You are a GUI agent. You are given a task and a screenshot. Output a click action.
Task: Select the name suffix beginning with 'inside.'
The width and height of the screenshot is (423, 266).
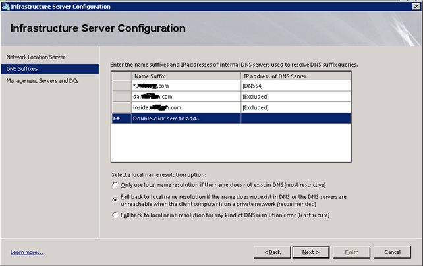click(157, 107)
